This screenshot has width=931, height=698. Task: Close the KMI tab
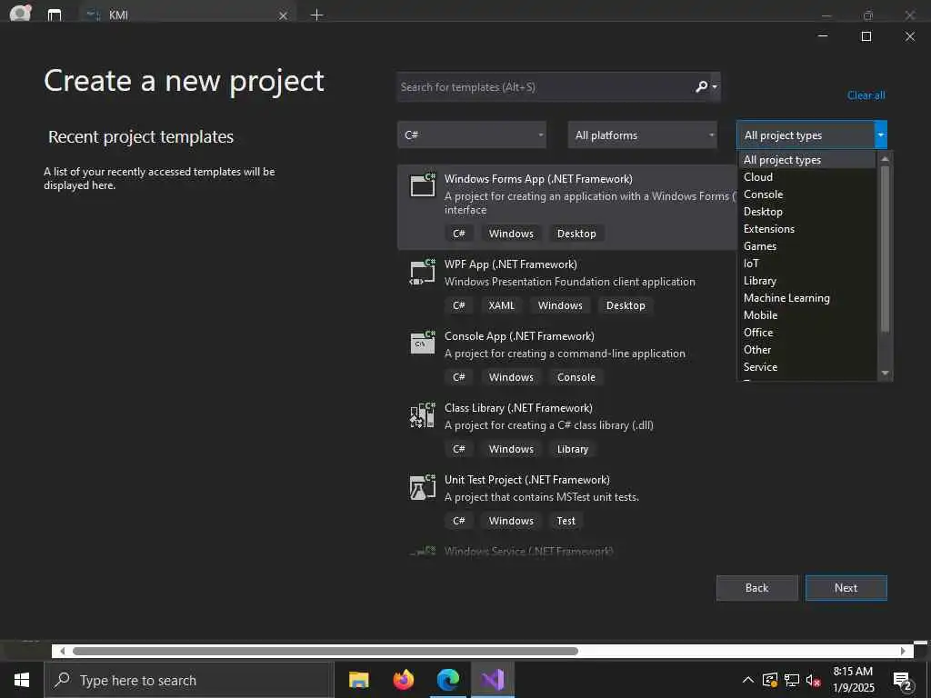pos(284,15)
